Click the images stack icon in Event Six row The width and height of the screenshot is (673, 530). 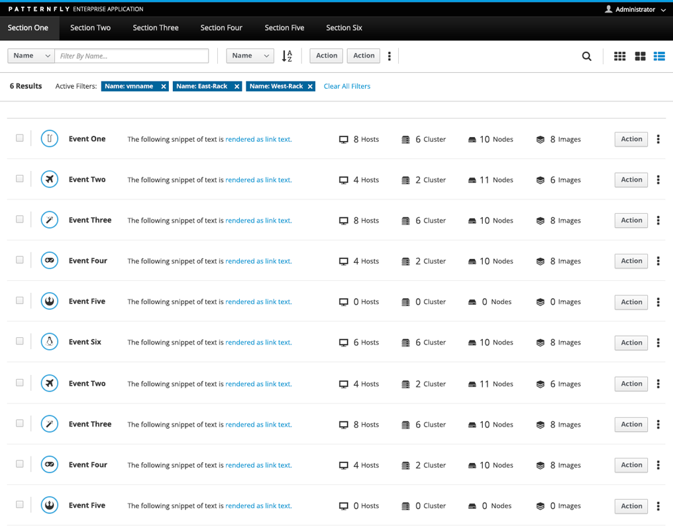coord(541,343)
